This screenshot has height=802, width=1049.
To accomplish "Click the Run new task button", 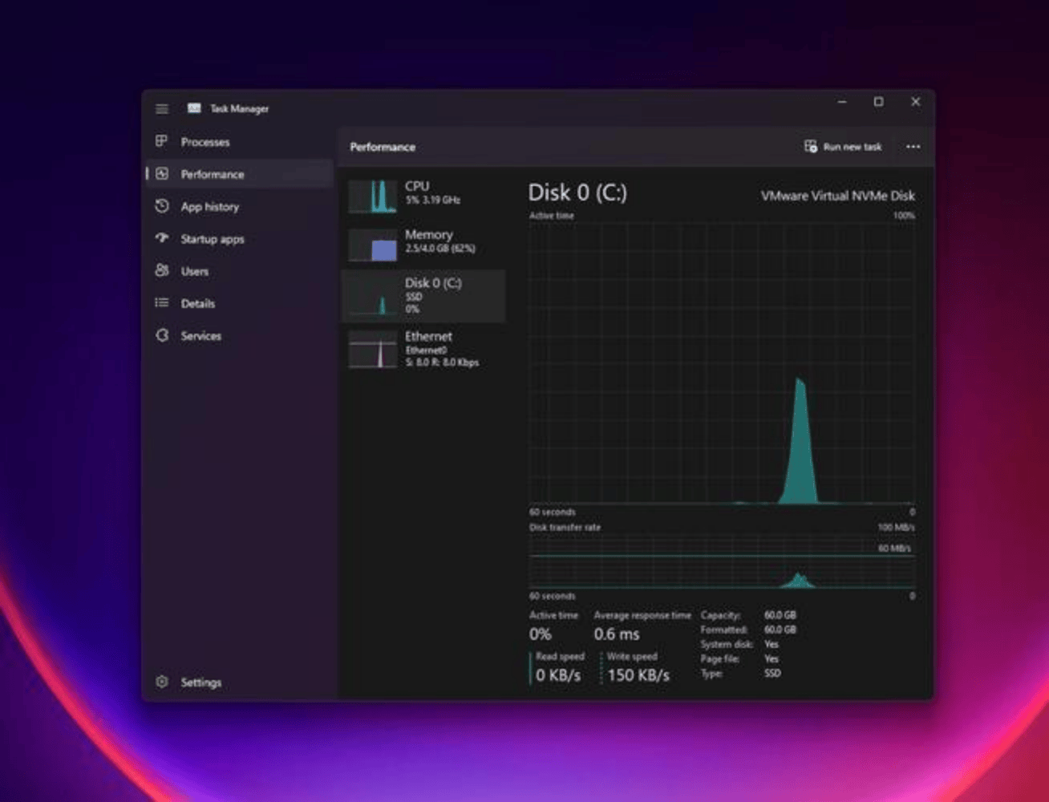I will [843, 147].
